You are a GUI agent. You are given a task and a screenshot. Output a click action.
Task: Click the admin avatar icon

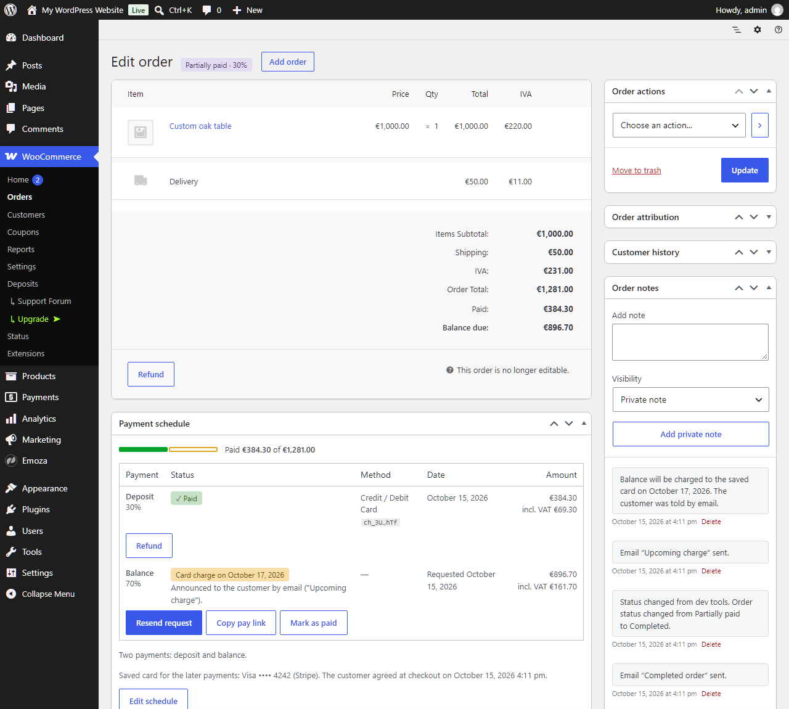(x=777, y=10)
